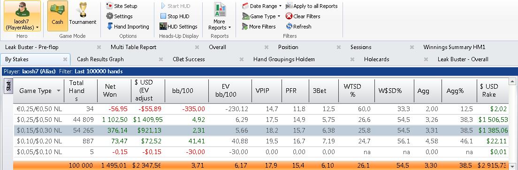
Task: Click the table scroll down arrow
Action: click(512, 166)
